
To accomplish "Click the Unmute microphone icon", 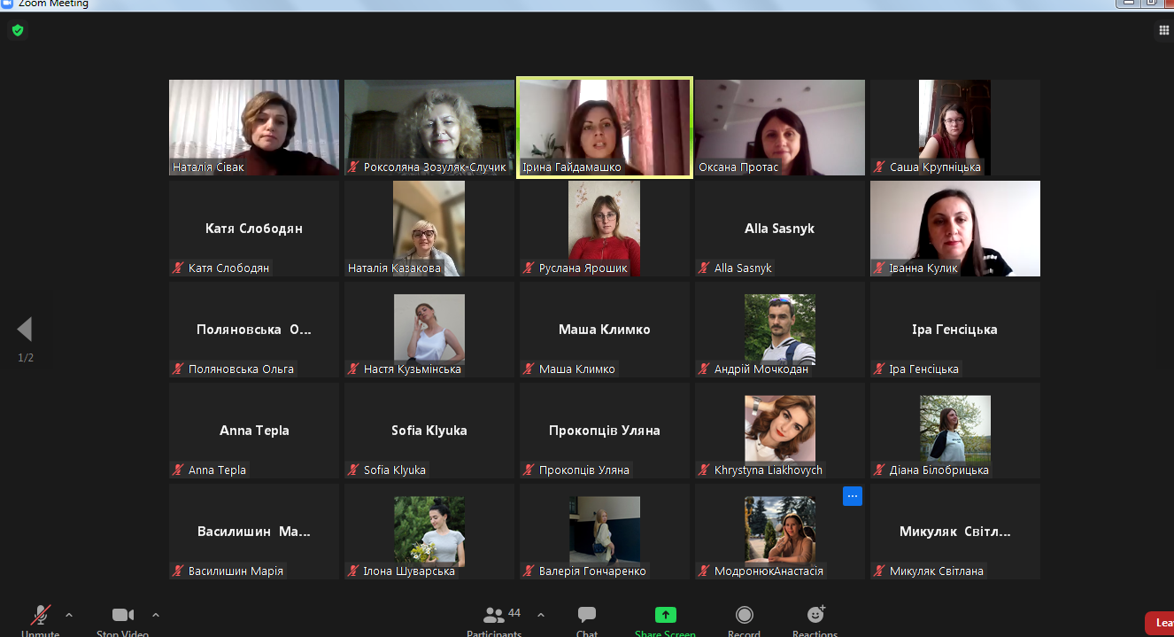I will pyautogui.click(x=41, y=615).
